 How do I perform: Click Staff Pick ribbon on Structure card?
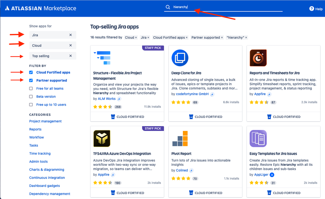[153, 48]
